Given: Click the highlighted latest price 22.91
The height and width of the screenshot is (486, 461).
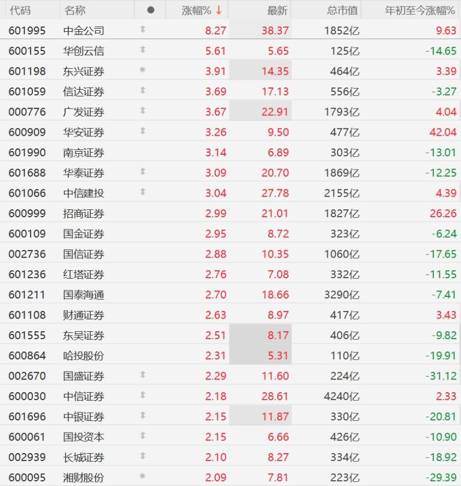Looking at the screenshot, I should pos(275,112).
